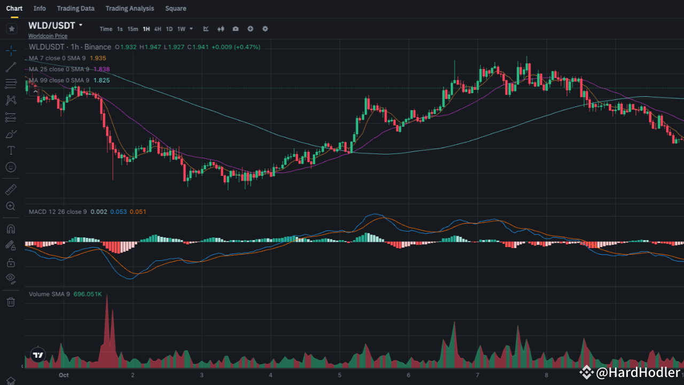Take a chart snapshot with camera icon
Screen dimensions: 684x385
click(236, 29)
